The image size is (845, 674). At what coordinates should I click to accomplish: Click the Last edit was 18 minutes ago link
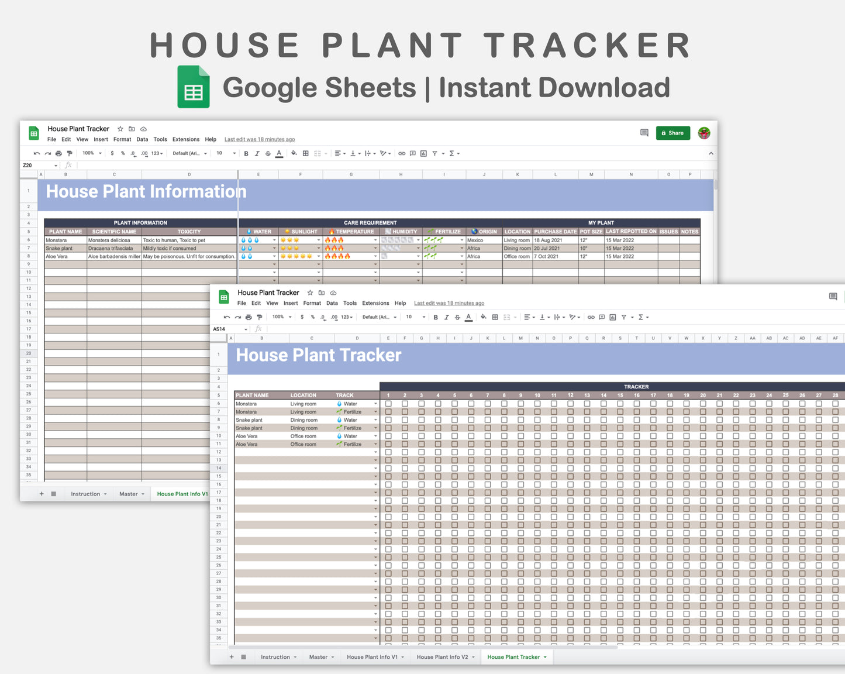coord(449,303)
